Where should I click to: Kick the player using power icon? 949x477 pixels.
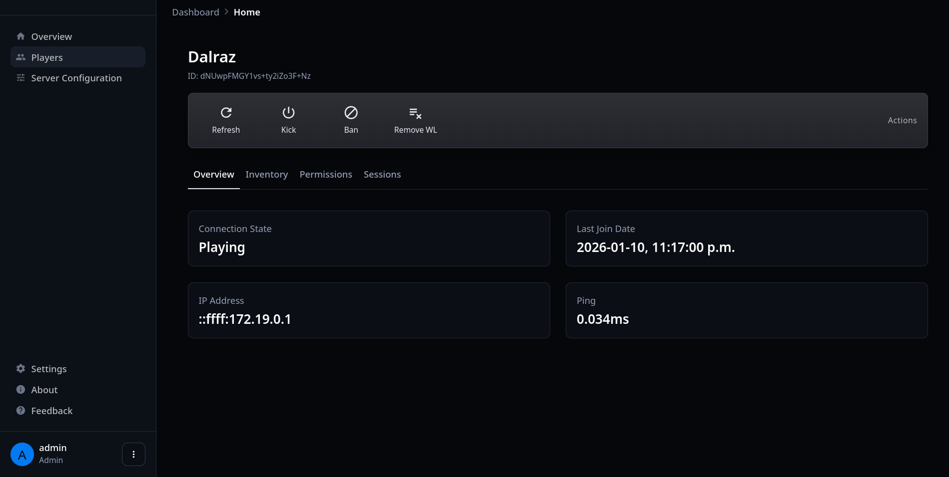click(x=288, y=113)
